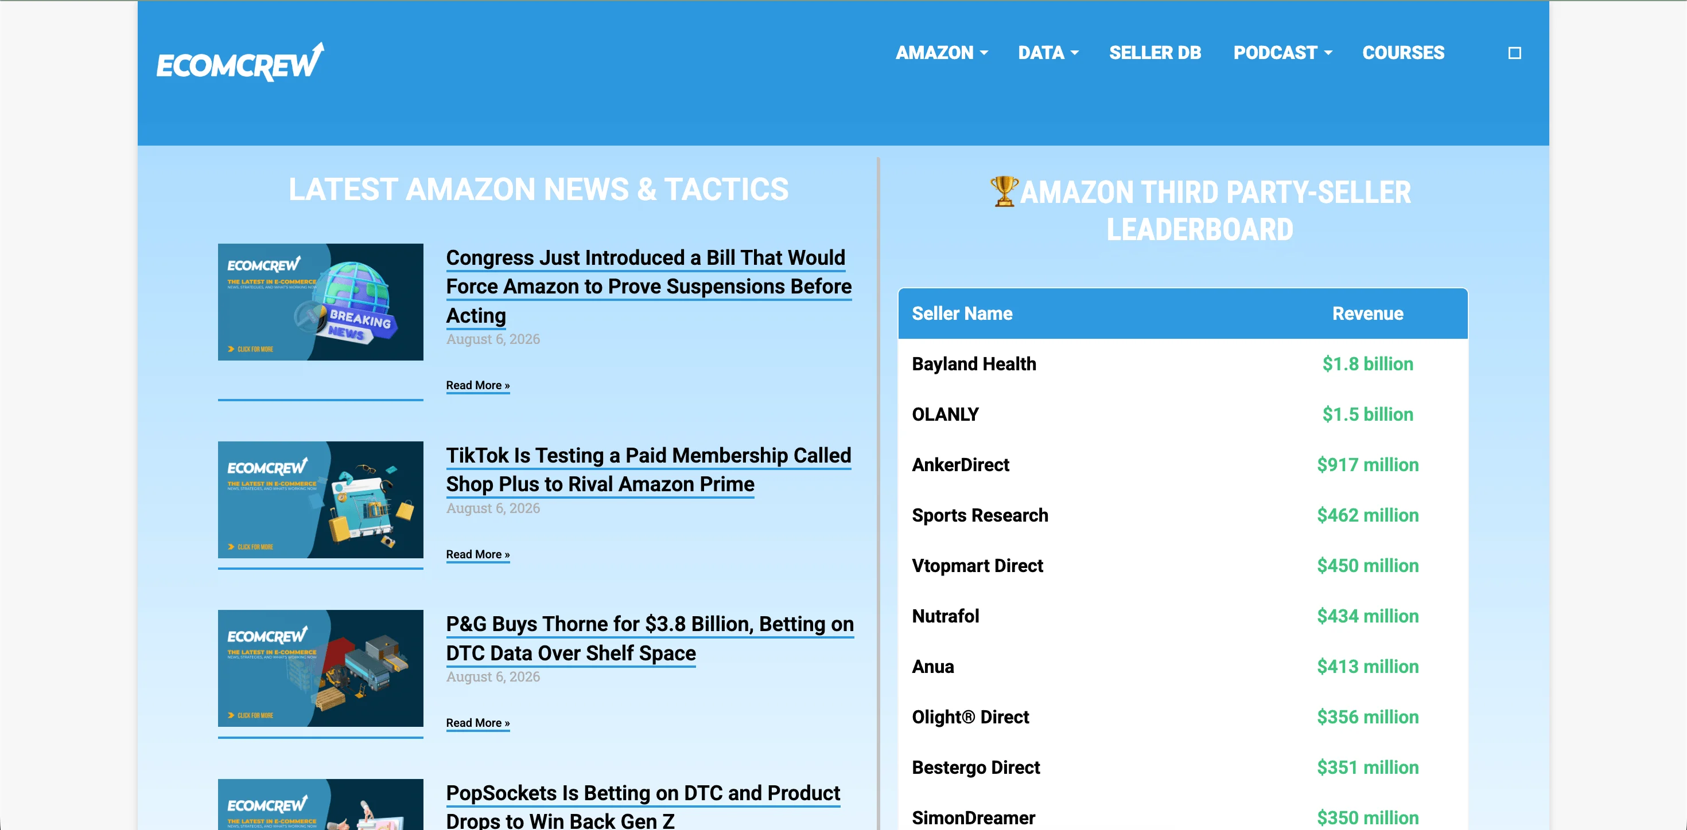The image size is (1687, 830).
Task: Click the EcomCrew logo in the header
Action: click(240, 61)
